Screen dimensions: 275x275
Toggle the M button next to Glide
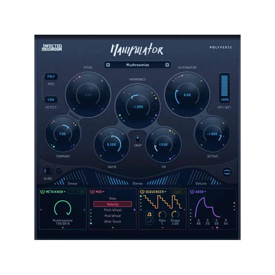(x=59, y=170)
